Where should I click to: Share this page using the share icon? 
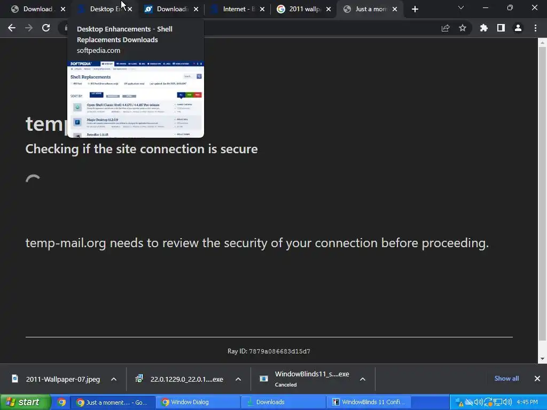click(x=446, y=28)
